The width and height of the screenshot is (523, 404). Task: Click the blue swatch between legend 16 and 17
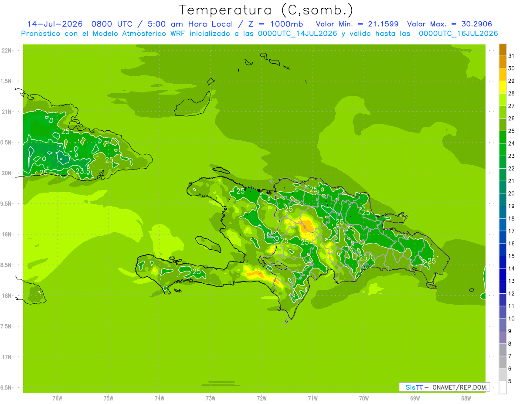[503, 238]
